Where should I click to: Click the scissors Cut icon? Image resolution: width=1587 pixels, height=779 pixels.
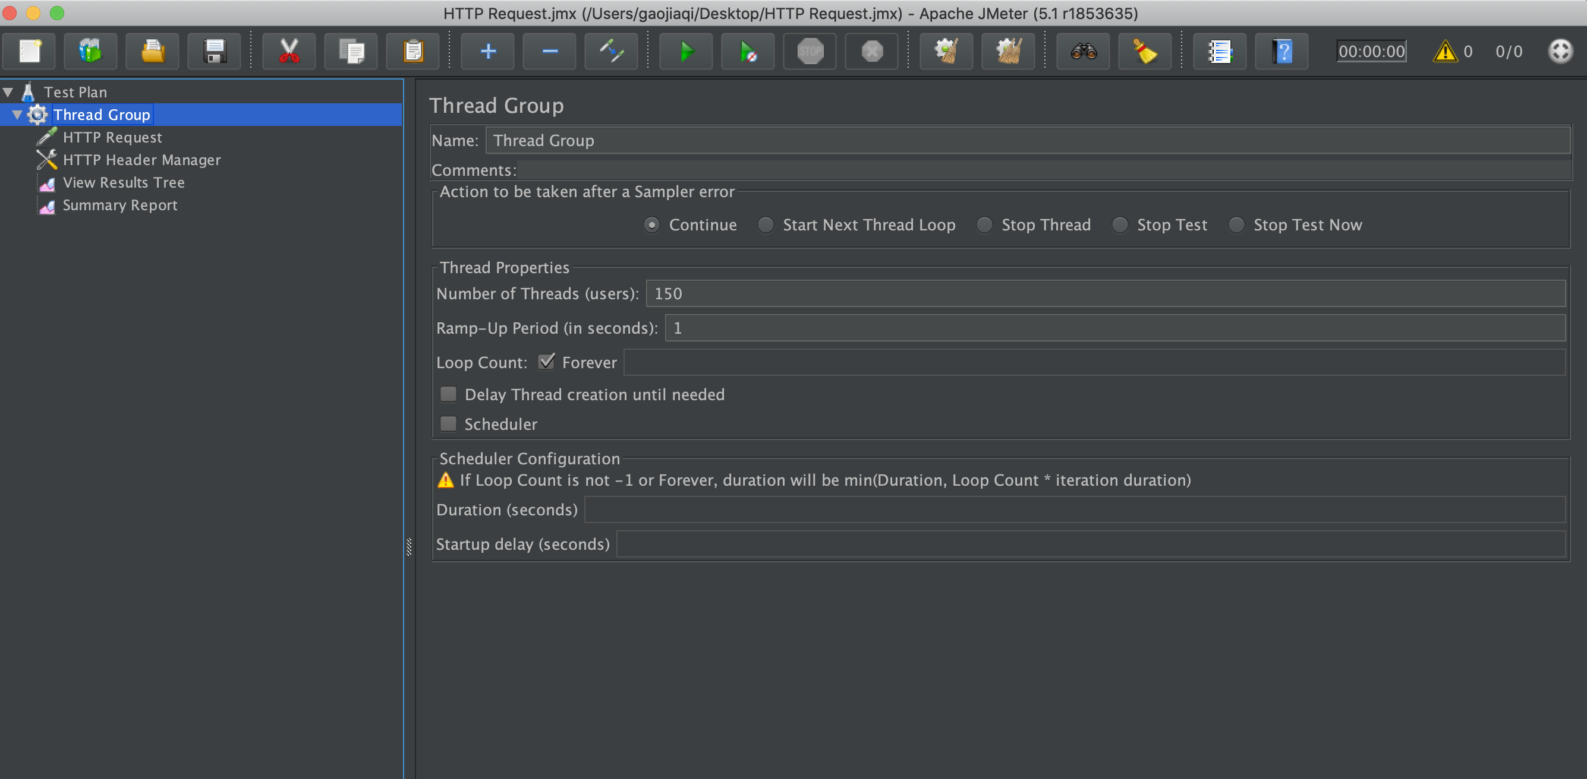[289, 52]
